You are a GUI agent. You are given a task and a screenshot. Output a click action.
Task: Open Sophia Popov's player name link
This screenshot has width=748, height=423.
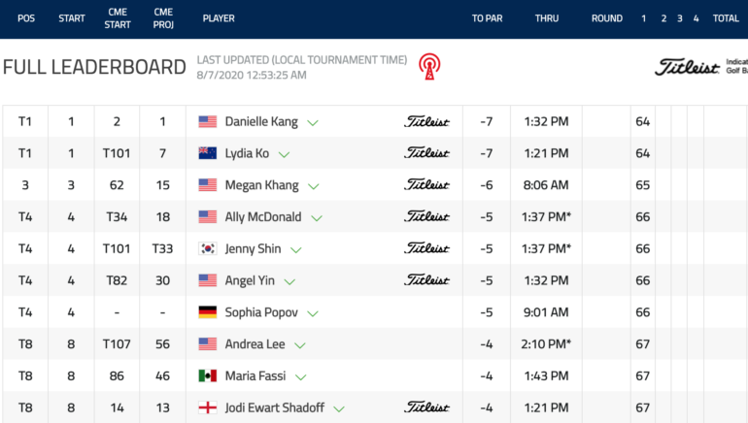tap(261, 312)
